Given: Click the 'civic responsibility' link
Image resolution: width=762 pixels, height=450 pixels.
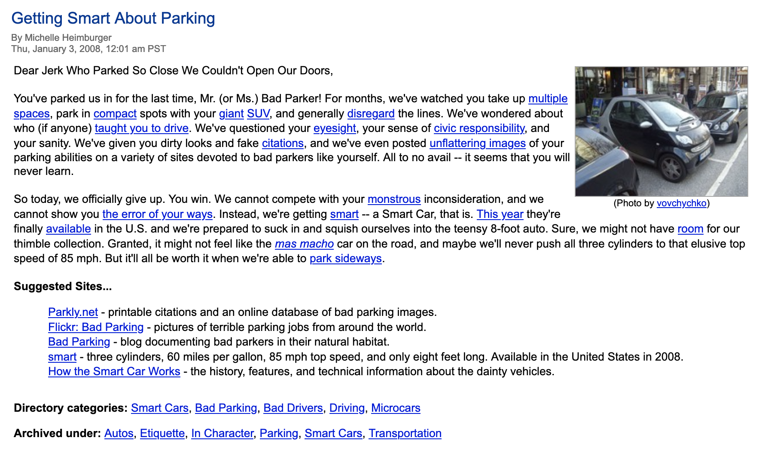Looking at the screenshot, I should coord(479,128).
